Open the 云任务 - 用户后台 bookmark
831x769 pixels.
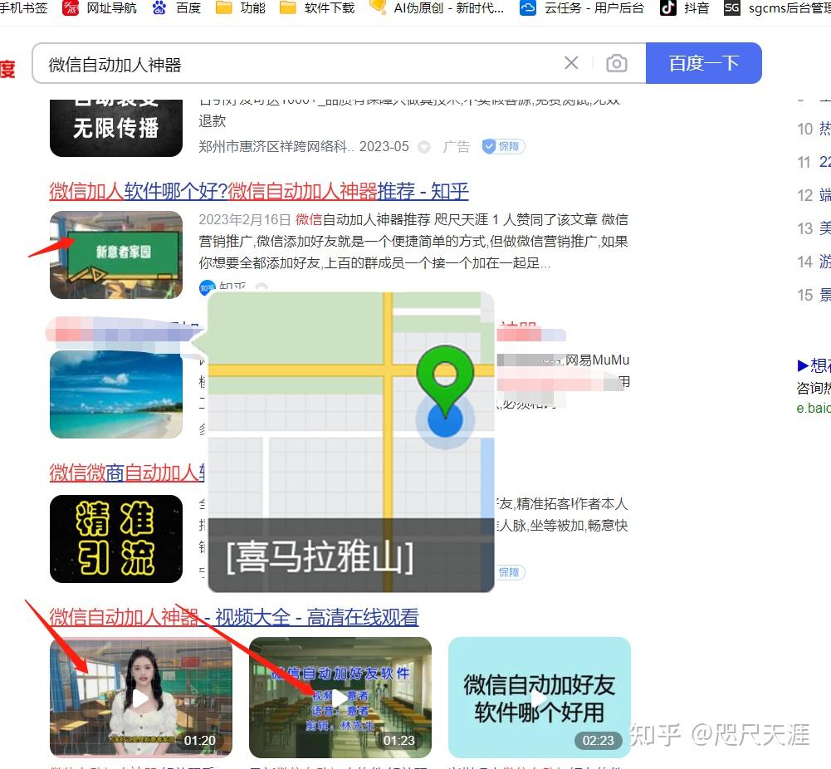582,8
